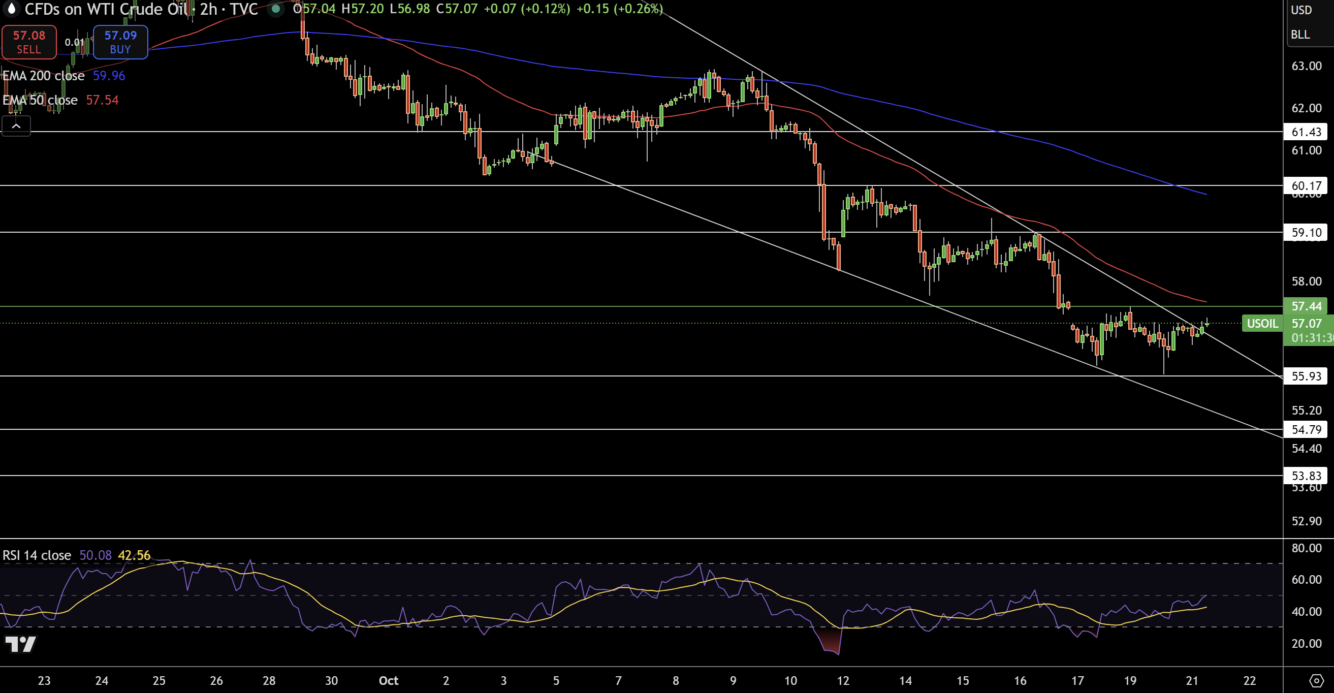This screenshot has height=693, width=1334.
Task: Toggle the EMA 200 close indicator legend
Action: point(44,76)
